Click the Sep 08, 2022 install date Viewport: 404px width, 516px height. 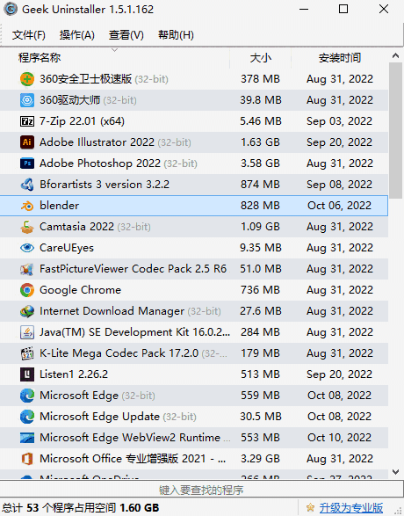tap(340, 185)
